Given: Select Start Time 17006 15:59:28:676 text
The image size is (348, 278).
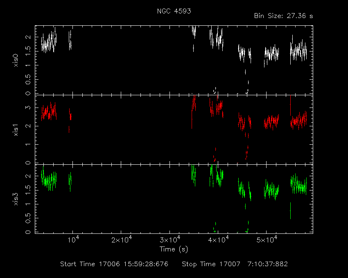Looking at the screenshot, I should tap(114, 264).
